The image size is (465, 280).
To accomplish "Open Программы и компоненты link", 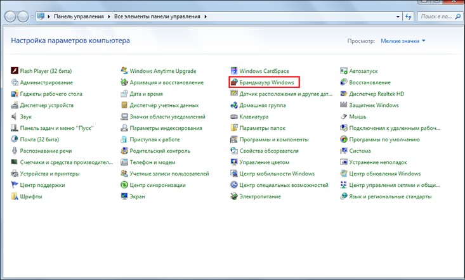I will pyautogui.click(x=273, y=139).
